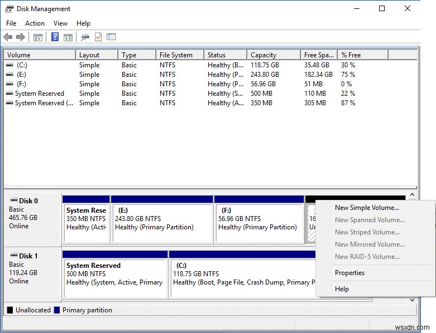The width and height of the screenshot is (436, 333).
Task: Click the blue Help question mark icon
Action: (55, 37)
